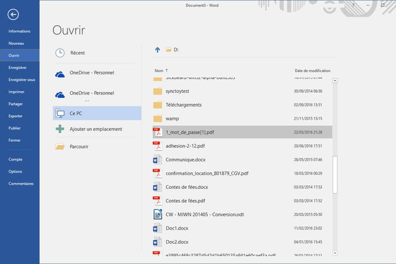
Task: Open Compte in the sidebar
Action: click(15, 159)
